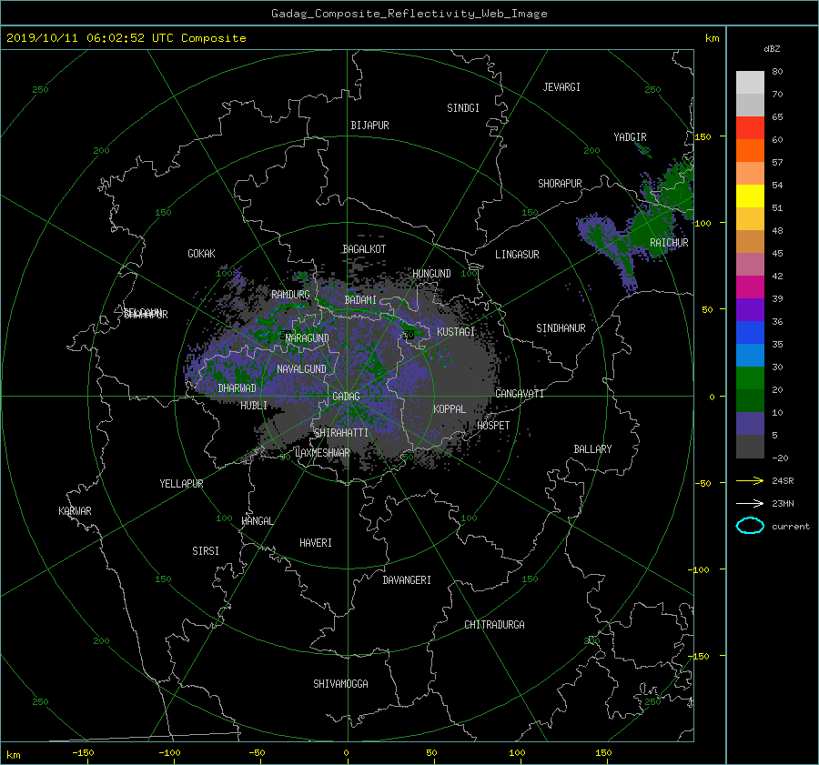Click the YADGIR city label
The image size is (819, 765).
tap(630, 136)
